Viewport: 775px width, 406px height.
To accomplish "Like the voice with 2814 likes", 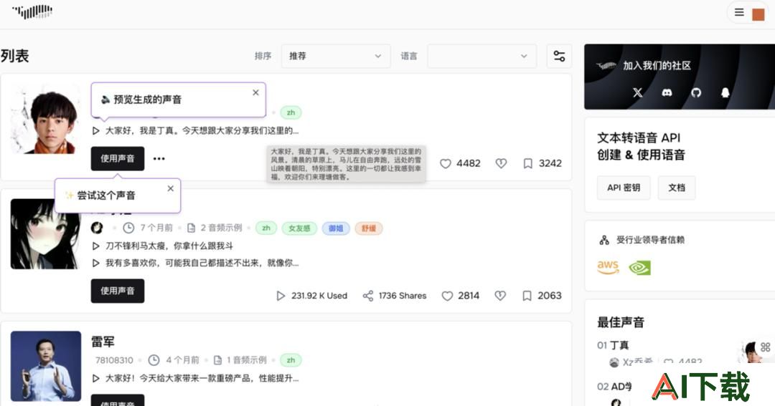I will pyautogui.click(x=447, y=296).
